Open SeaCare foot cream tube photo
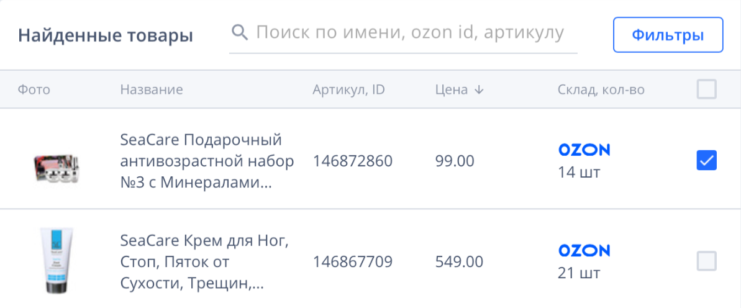This screenshot has height=308, width=741. pyautogui.click(x=57, y=260)
